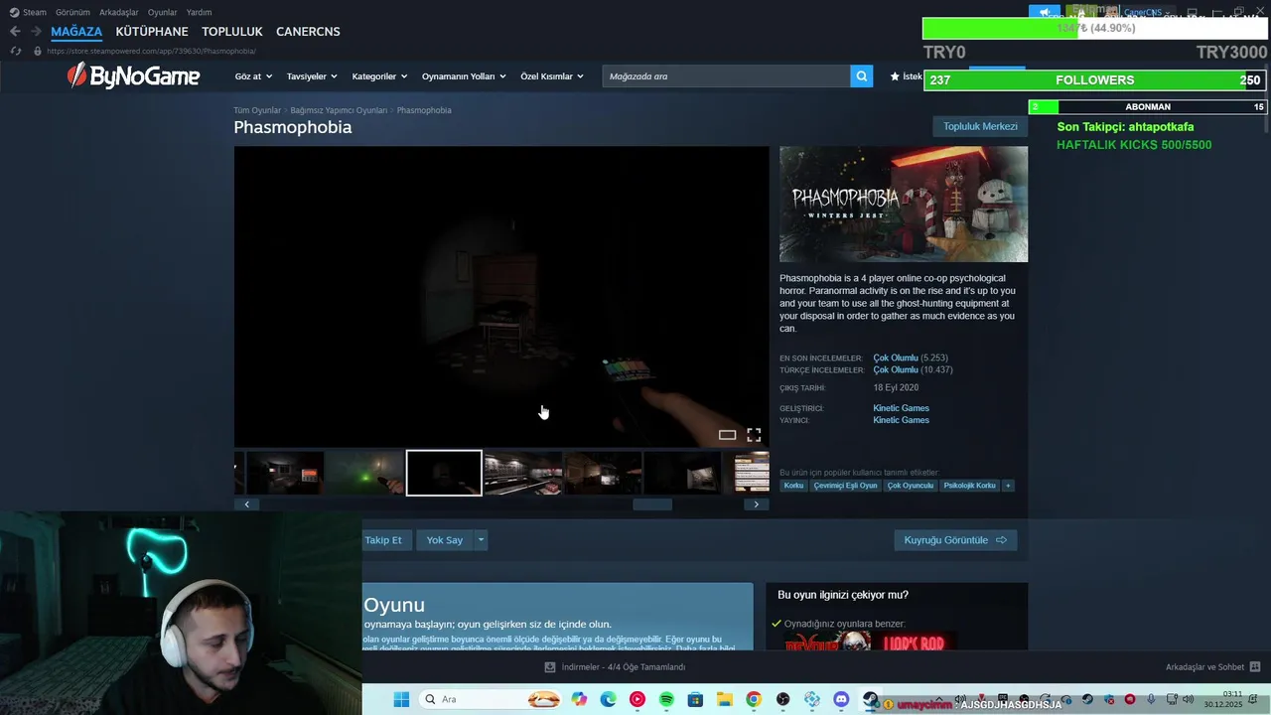The image size is (1271, 715).
Task: Click the Steam icon in the taskbar
Action: point(871,699)
